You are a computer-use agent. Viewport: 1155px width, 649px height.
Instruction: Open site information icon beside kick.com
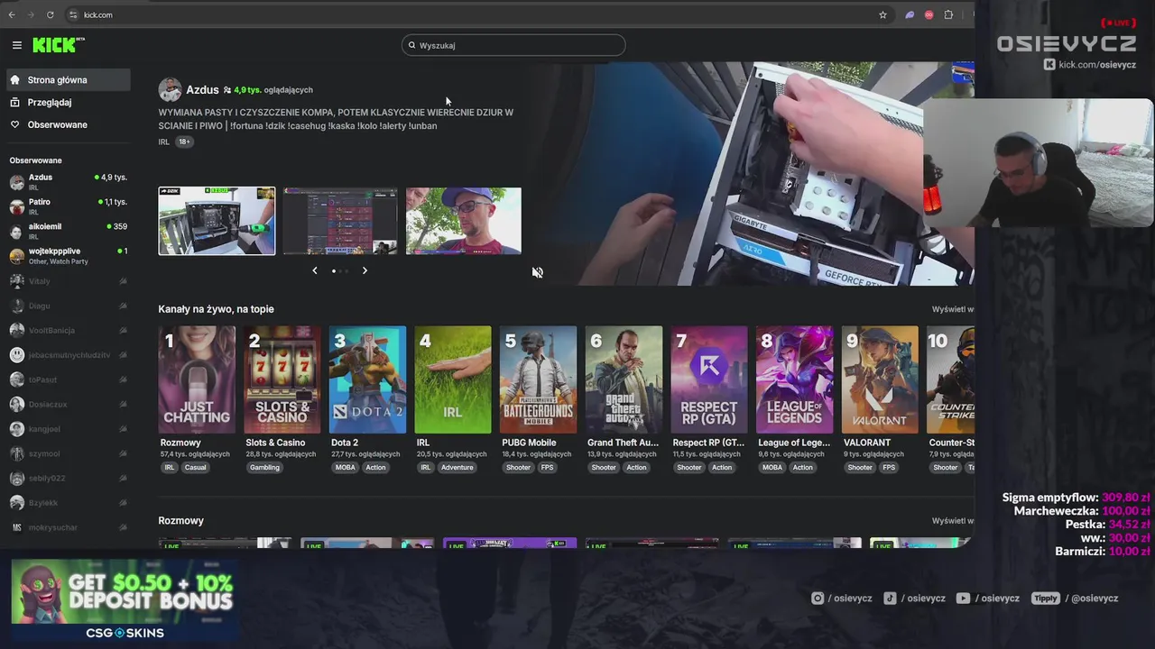point(73,14)
